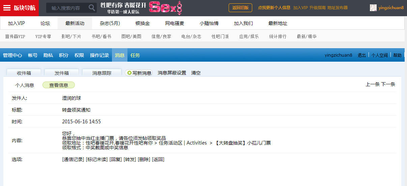
Task: Open the 发件箱 tab
Action: 62,73
